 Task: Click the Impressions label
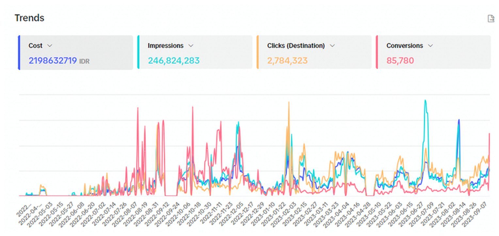tap(166, 46)
